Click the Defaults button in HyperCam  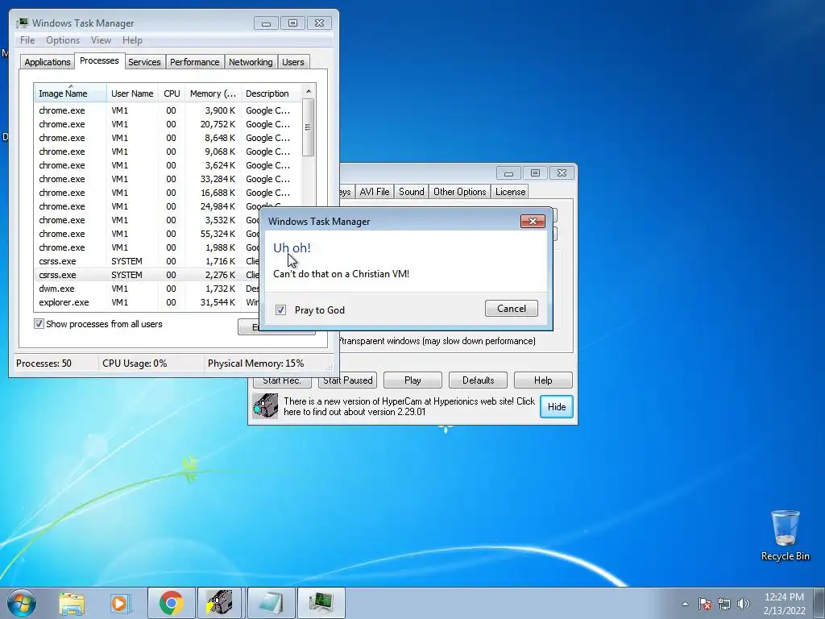479,380
